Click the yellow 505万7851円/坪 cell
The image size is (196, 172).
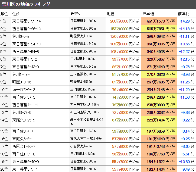(x=159, y=29)
